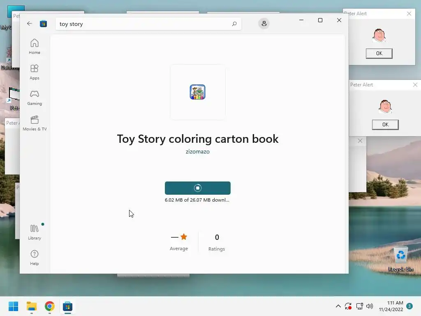
Task: Close the lower Peter Alert dialog
Action: click(415, 85)
